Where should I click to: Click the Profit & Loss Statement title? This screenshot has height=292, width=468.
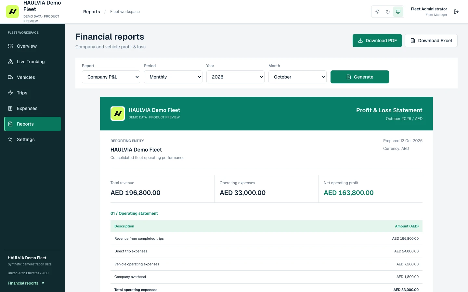[389, 110]
